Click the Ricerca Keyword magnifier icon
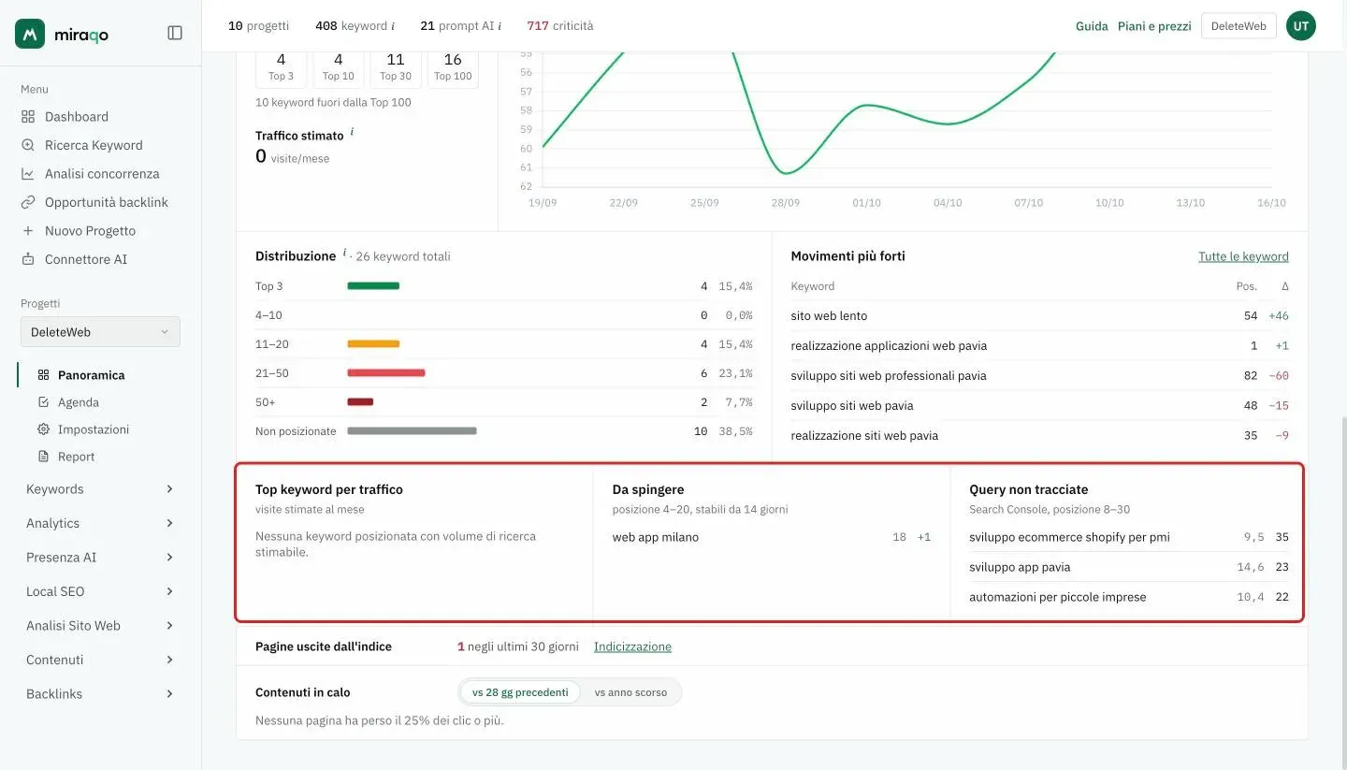1347x770 pixels. pos(28,145)
